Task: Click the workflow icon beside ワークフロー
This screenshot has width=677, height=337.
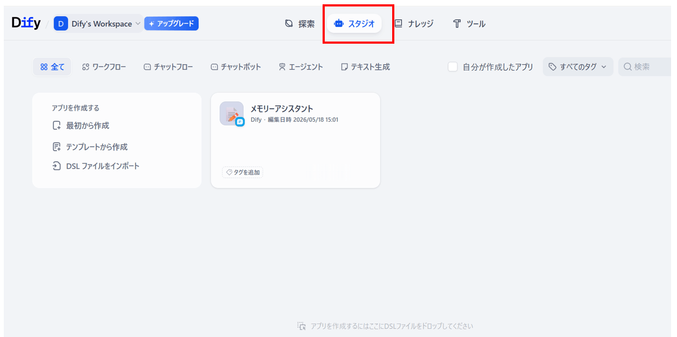Action: [x=86, y=67]
